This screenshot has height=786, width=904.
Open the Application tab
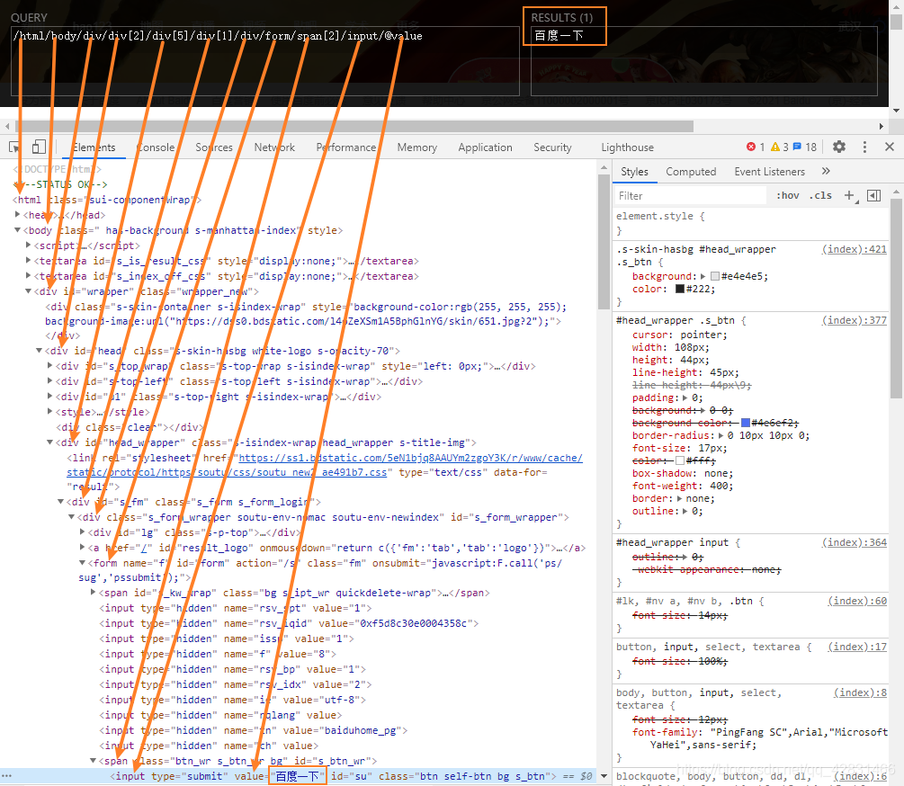[x=485, y=147]
